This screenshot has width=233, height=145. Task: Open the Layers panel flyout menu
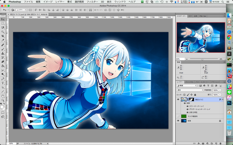click(x=224, y=82)
